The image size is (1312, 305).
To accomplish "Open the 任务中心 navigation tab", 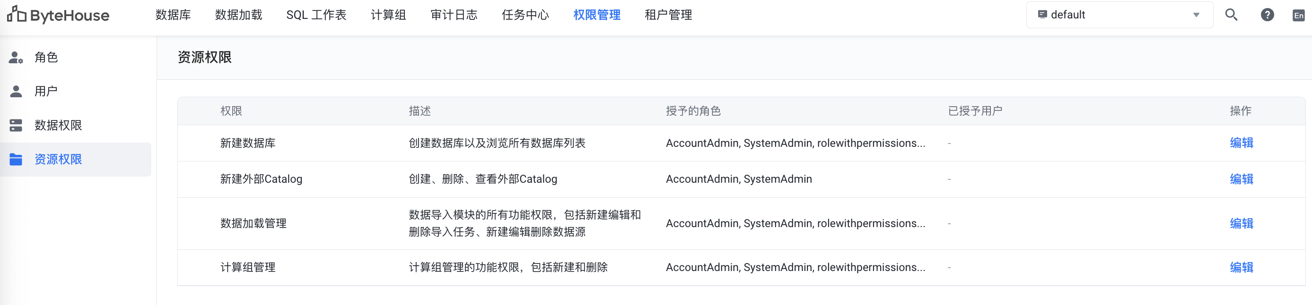I will pyautogui.click(x=525, y=15).
